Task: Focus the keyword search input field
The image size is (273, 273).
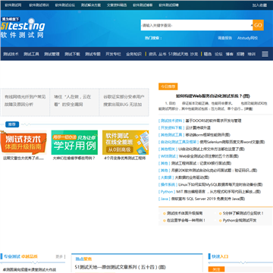Action: 196,25
